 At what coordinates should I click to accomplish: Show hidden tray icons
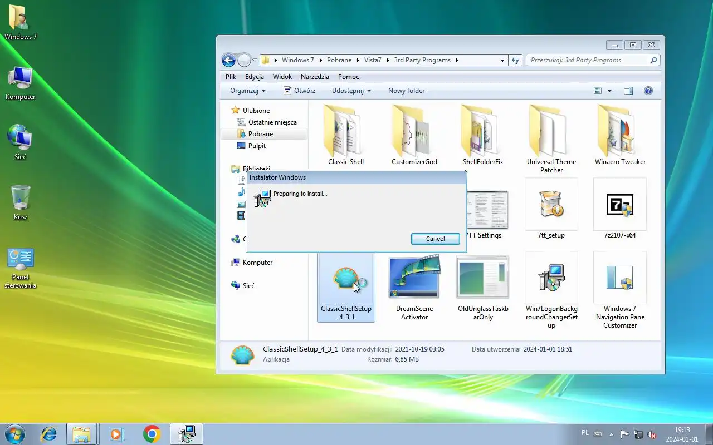(x=612, y=434)
